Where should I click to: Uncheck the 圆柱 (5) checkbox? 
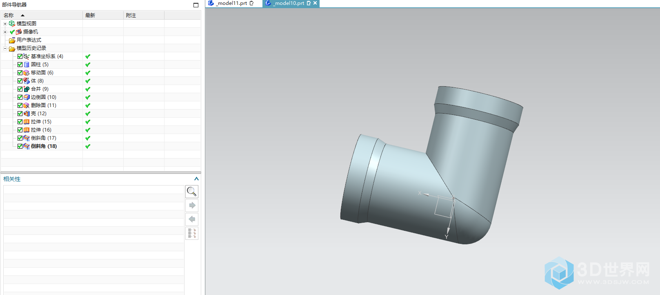[x=20, y=65]
